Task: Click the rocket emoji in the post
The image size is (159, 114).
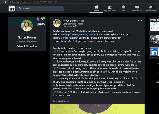Action: [127, 34]
